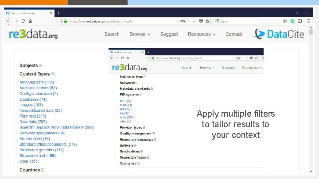
Task: Click the Pocket save icon
Action: [201, 21]
